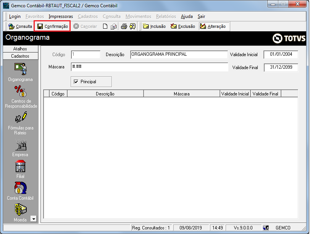Screen dimensions: 310x234
Task: Open the Movimentos menu
Action: (138, 16)
